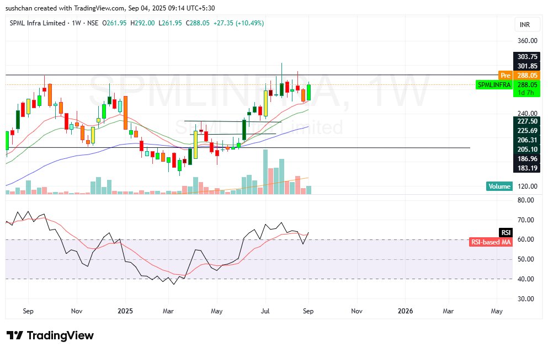Click the orange Pre market label

coord(506,75)
